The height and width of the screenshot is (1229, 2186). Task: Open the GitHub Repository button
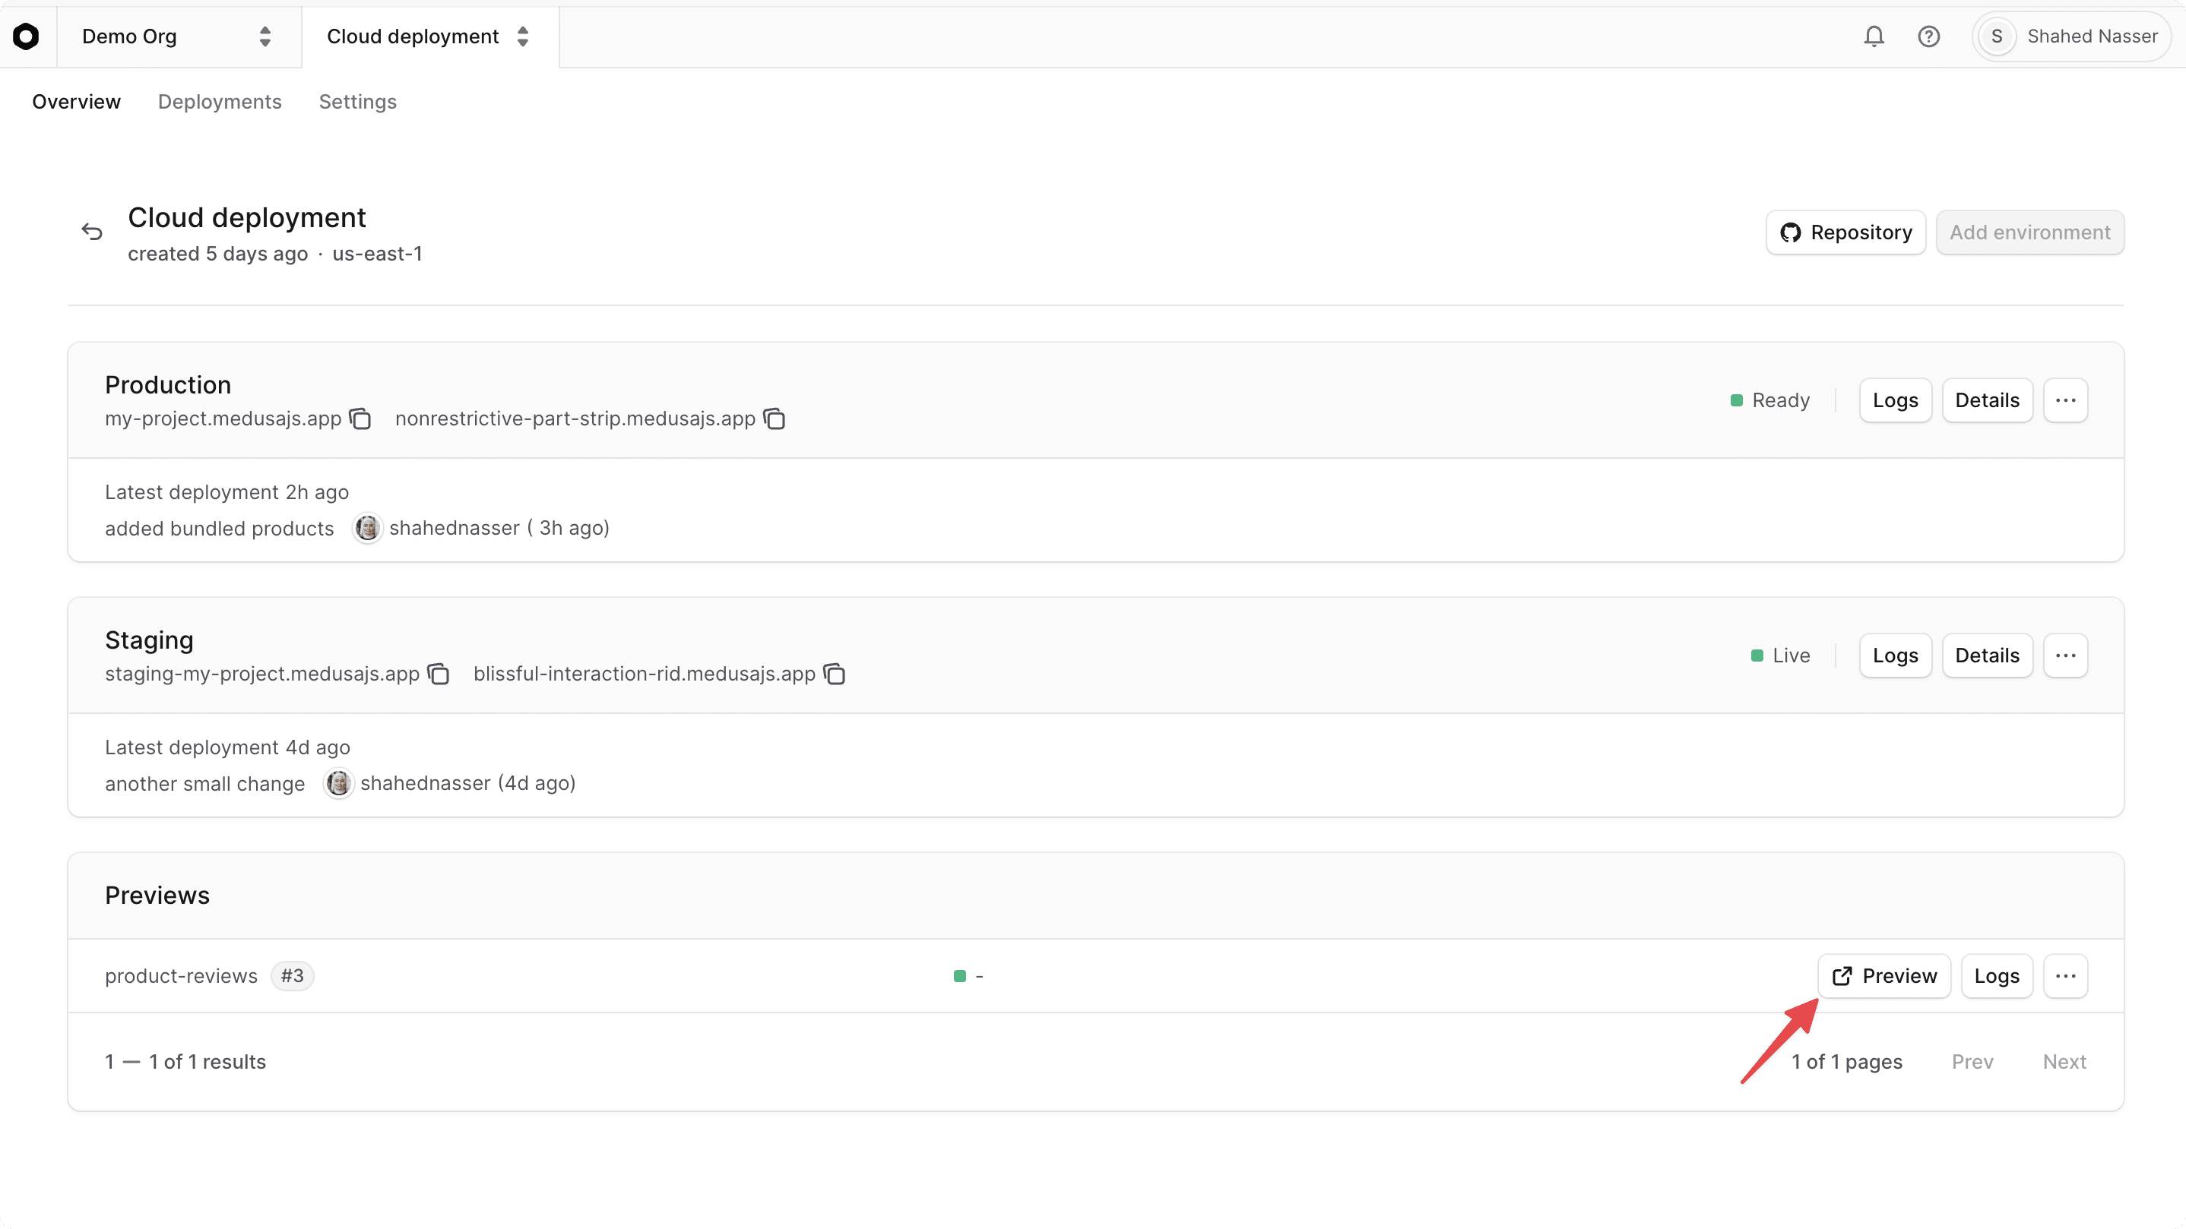coord(1845,232)
